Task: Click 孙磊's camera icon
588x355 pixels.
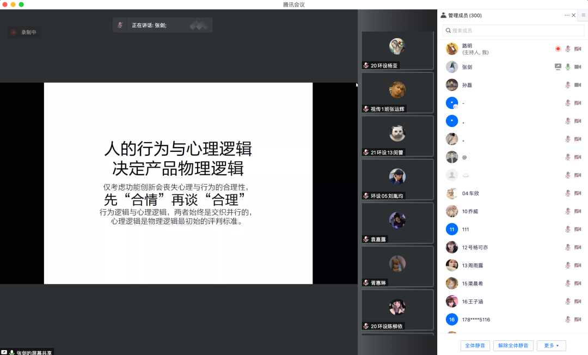Action: 578,85
